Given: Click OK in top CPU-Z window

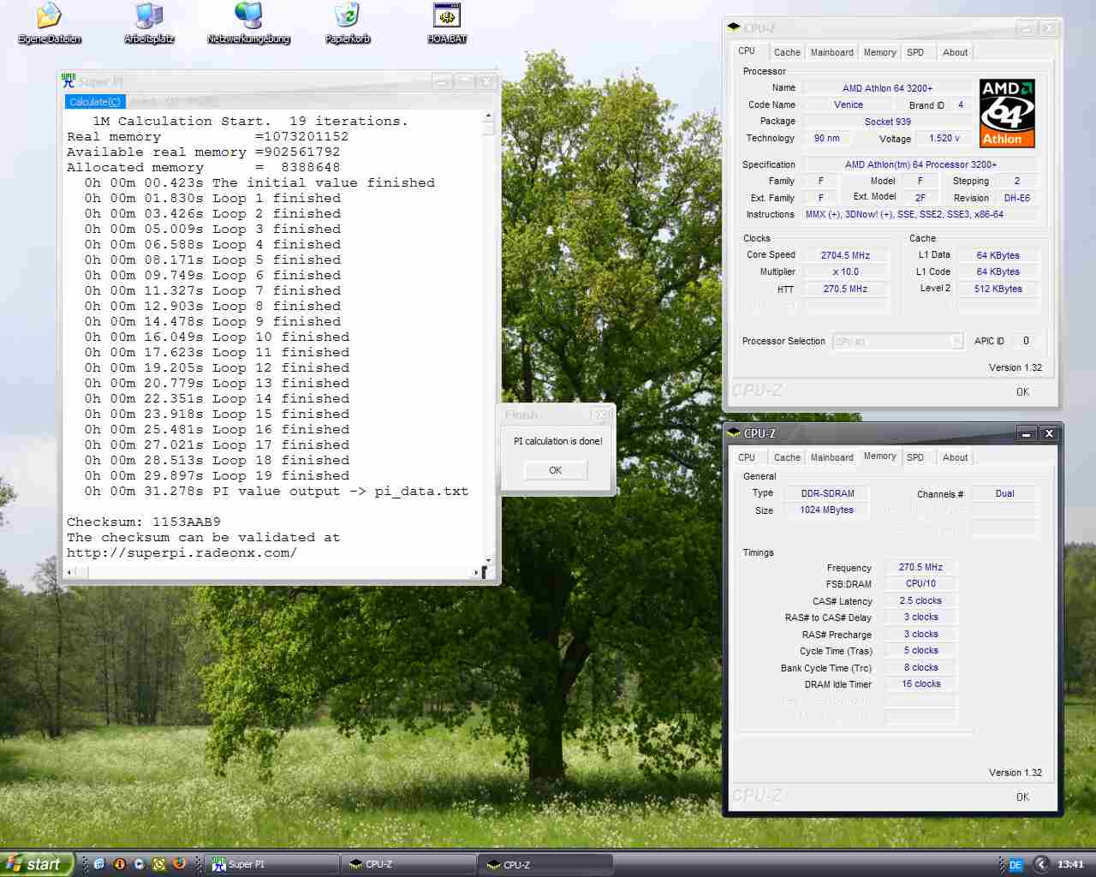Looking at the screenshot, I should click(x=1022, y=392).
